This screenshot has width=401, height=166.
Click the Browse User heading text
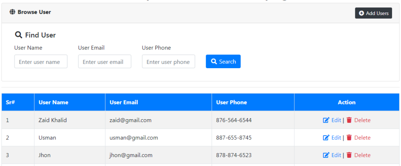34,12
